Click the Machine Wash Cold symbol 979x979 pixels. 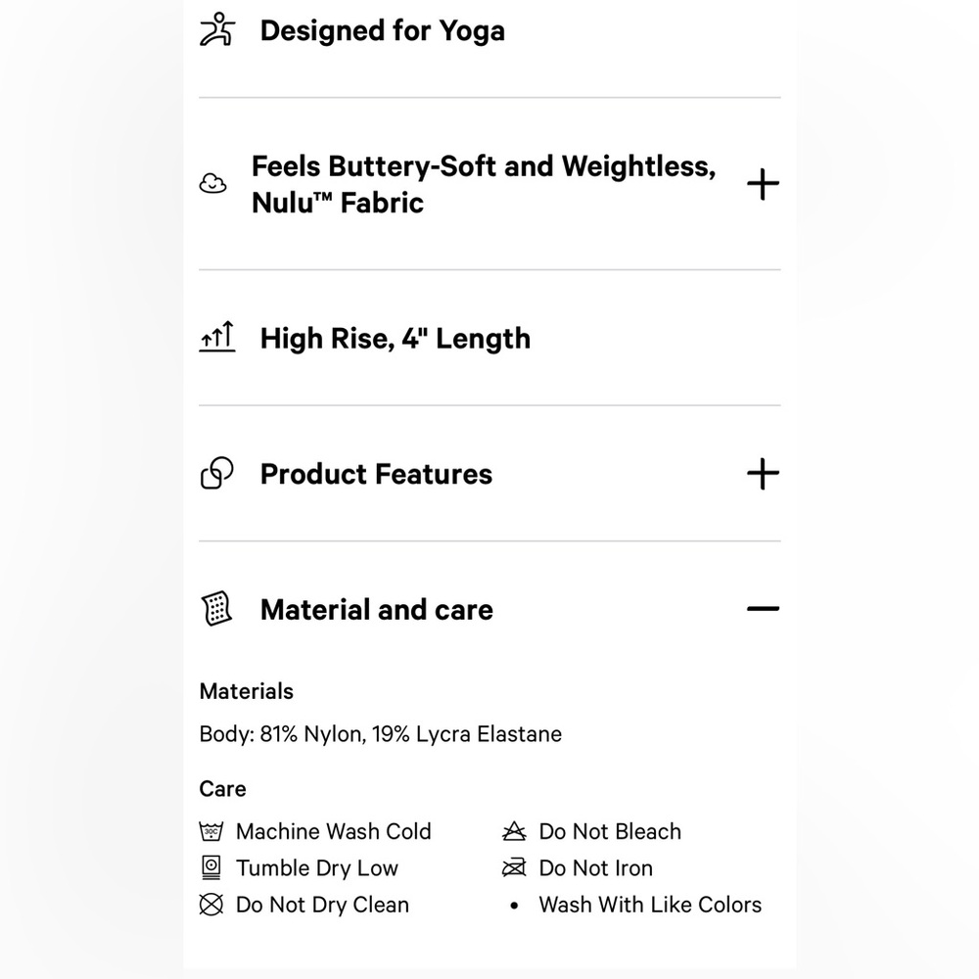point(211,831)
